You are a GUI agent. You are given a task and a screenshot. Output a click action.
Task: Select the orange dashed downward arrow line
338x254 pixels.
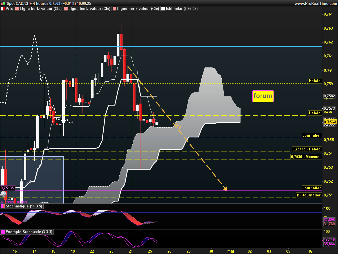[177, 128]
